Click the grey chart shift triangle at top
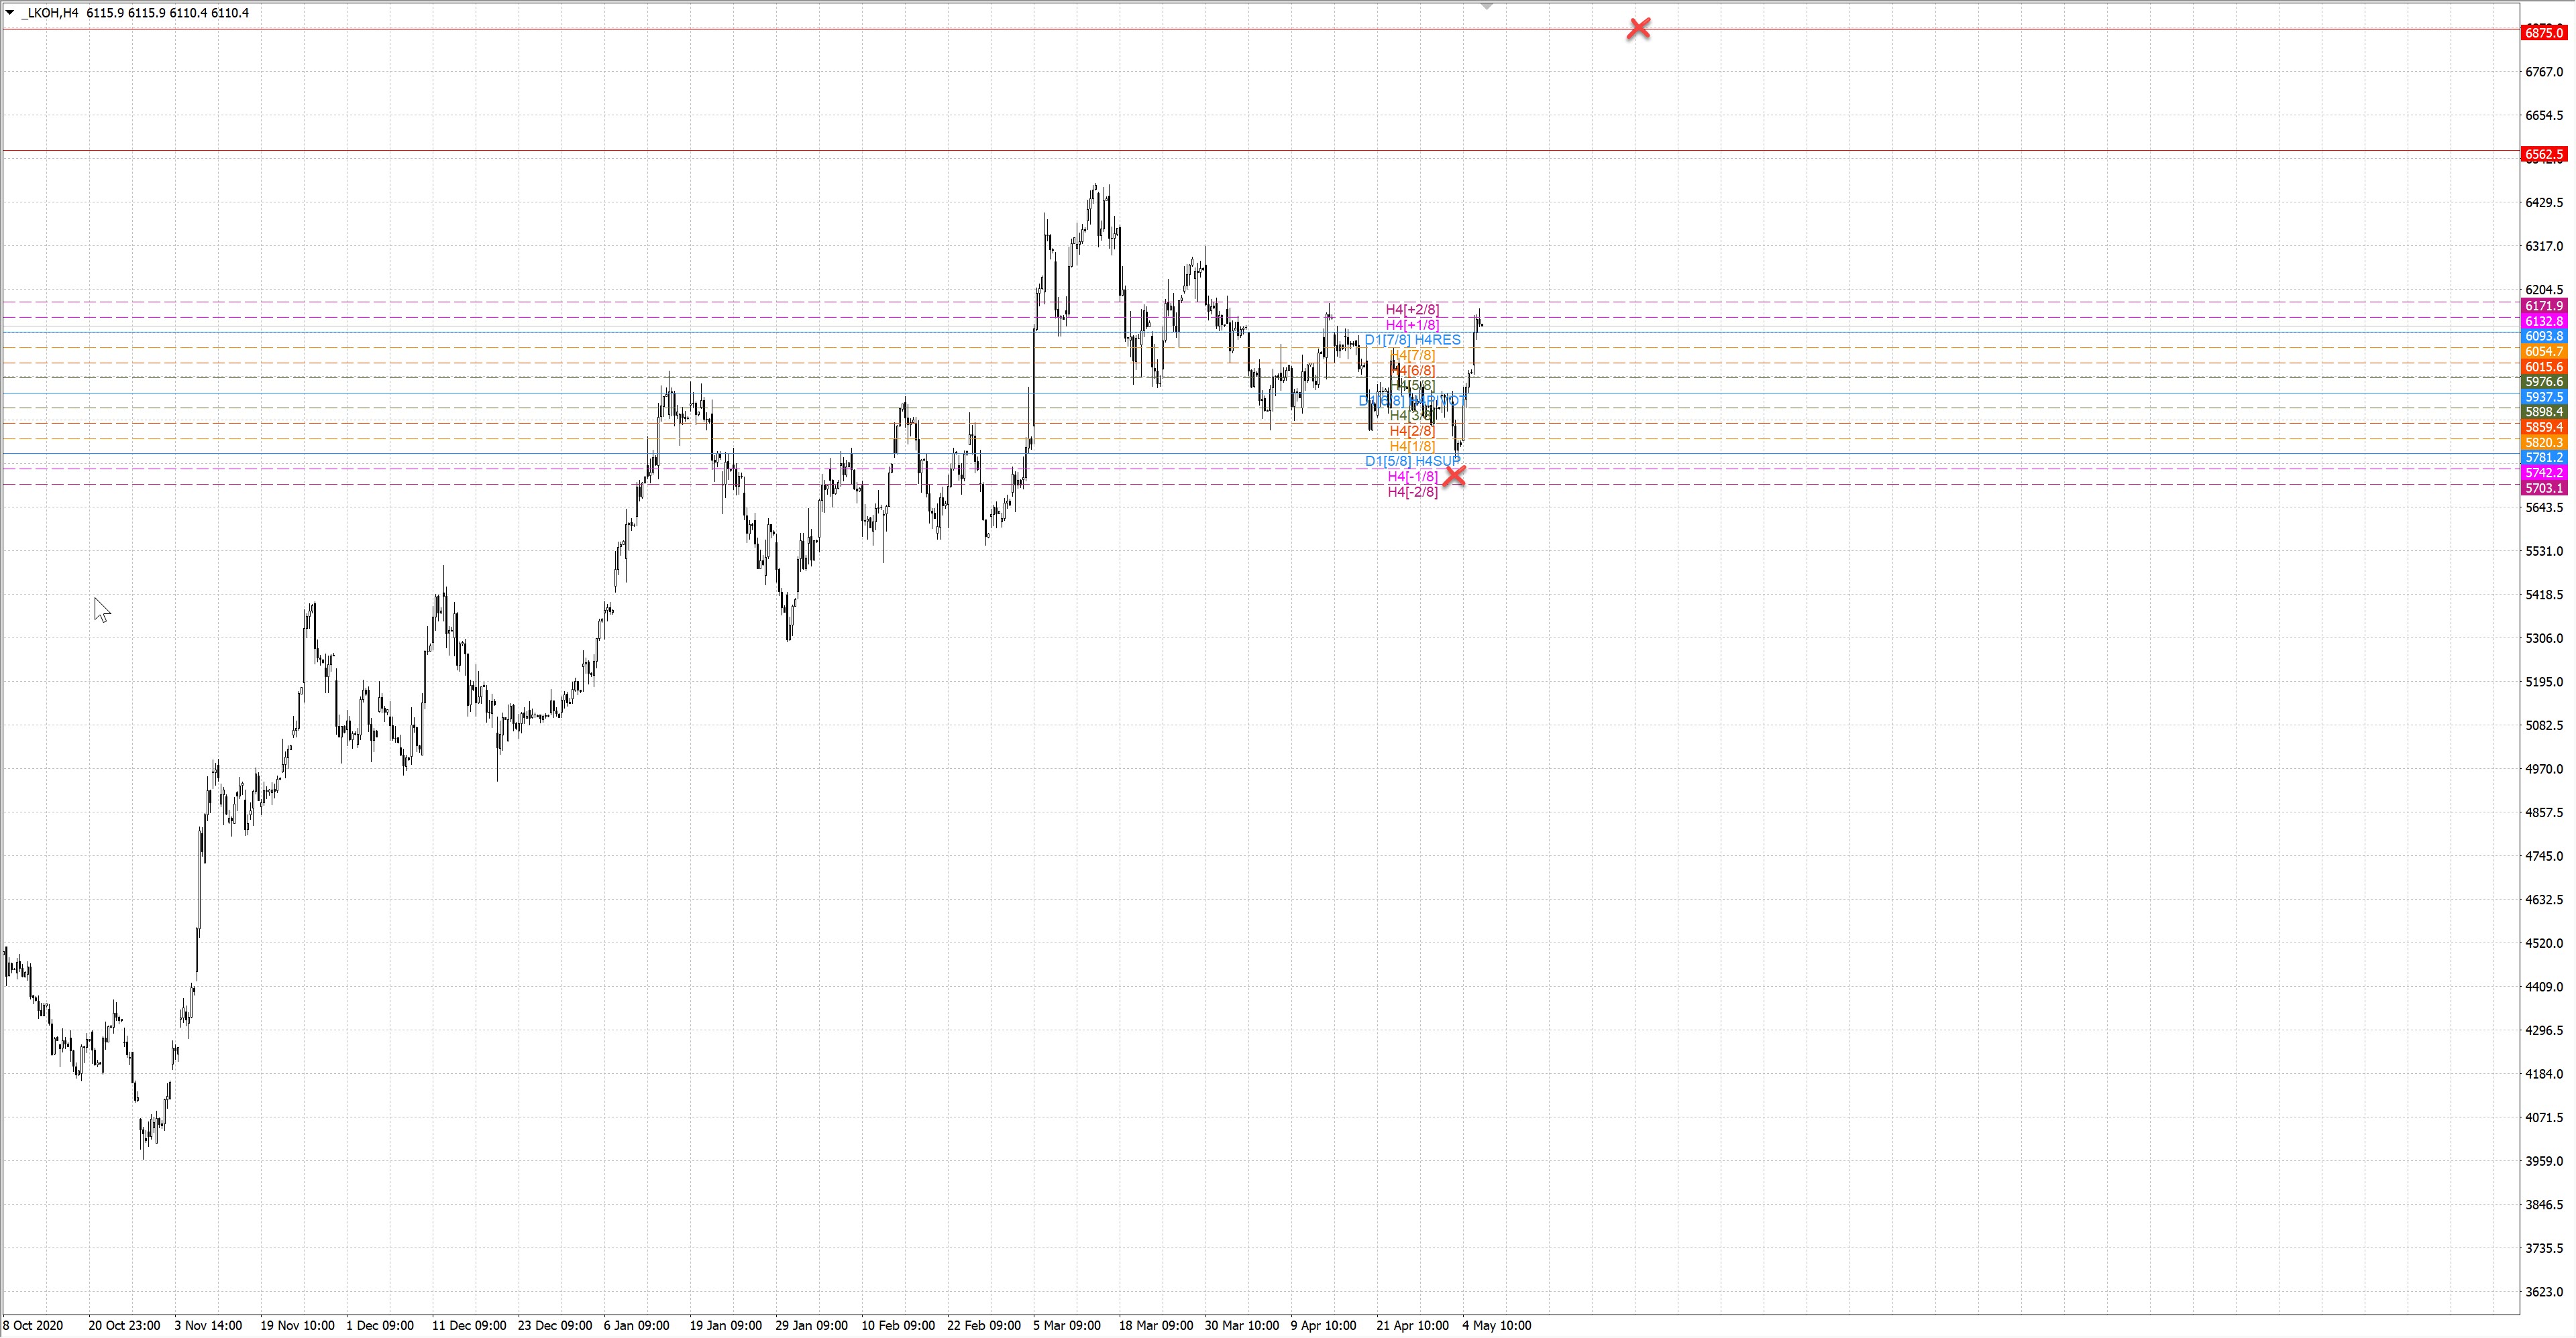The height and width of the screenshot is (1338, 2576). tap(1487, 6)
